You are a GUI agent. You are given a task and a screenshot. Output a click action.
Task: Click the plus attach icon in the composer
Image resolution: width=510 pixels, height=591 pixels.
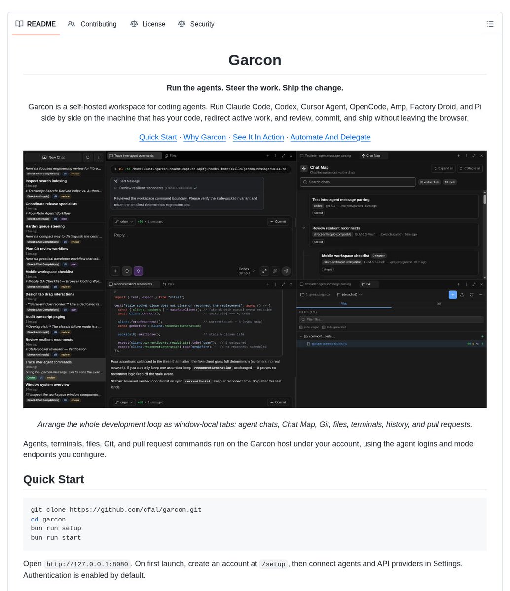115,271
